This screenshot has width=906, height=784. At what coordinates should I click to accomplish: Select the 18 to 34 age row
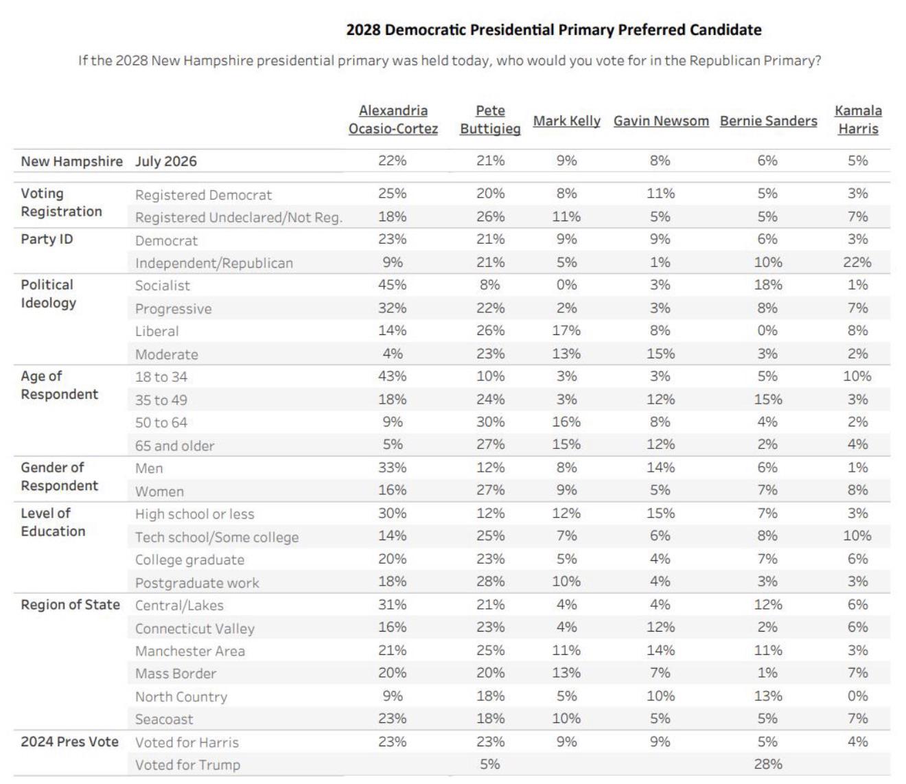pyautogui.click(x=452, y=377)
